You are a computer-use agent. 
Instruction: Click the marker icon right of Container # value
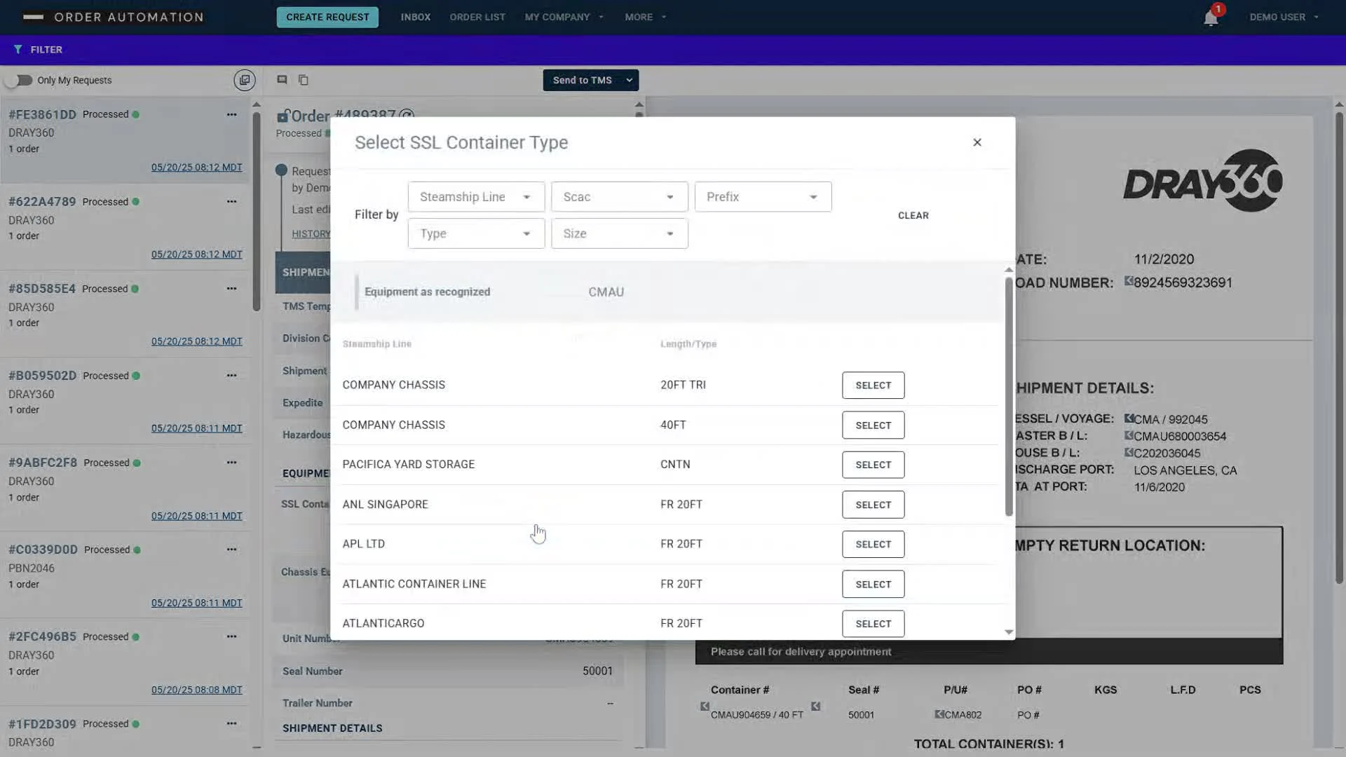(x=815, y=707)
